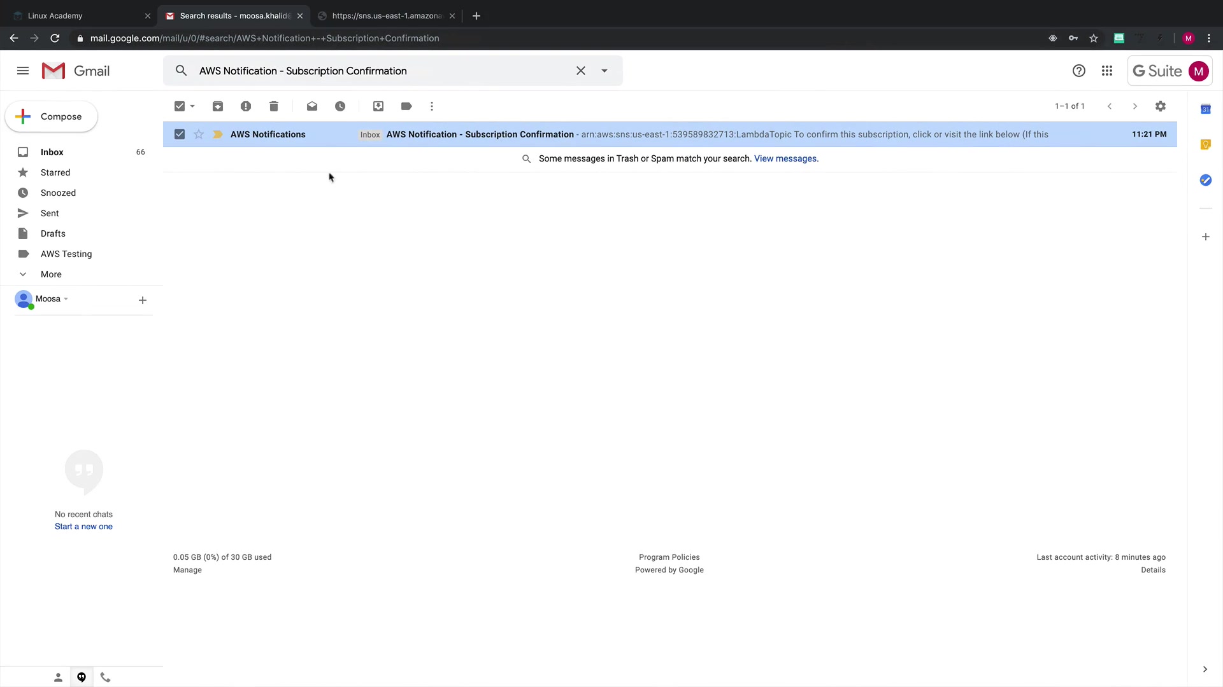Star the AWS Notifications email
Image resolution: width=1223 pixels, height=687 pixels.
click(x=199, y=134)
